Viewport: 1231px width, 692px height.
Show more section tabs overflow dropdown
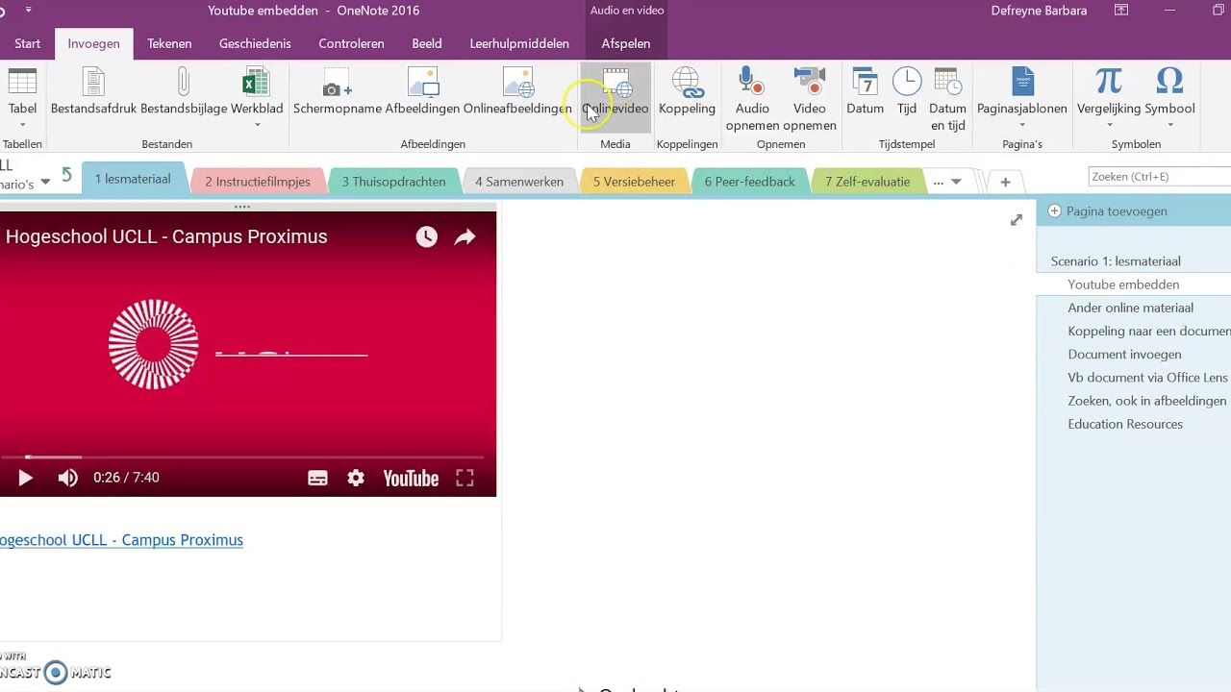(946, 182)
